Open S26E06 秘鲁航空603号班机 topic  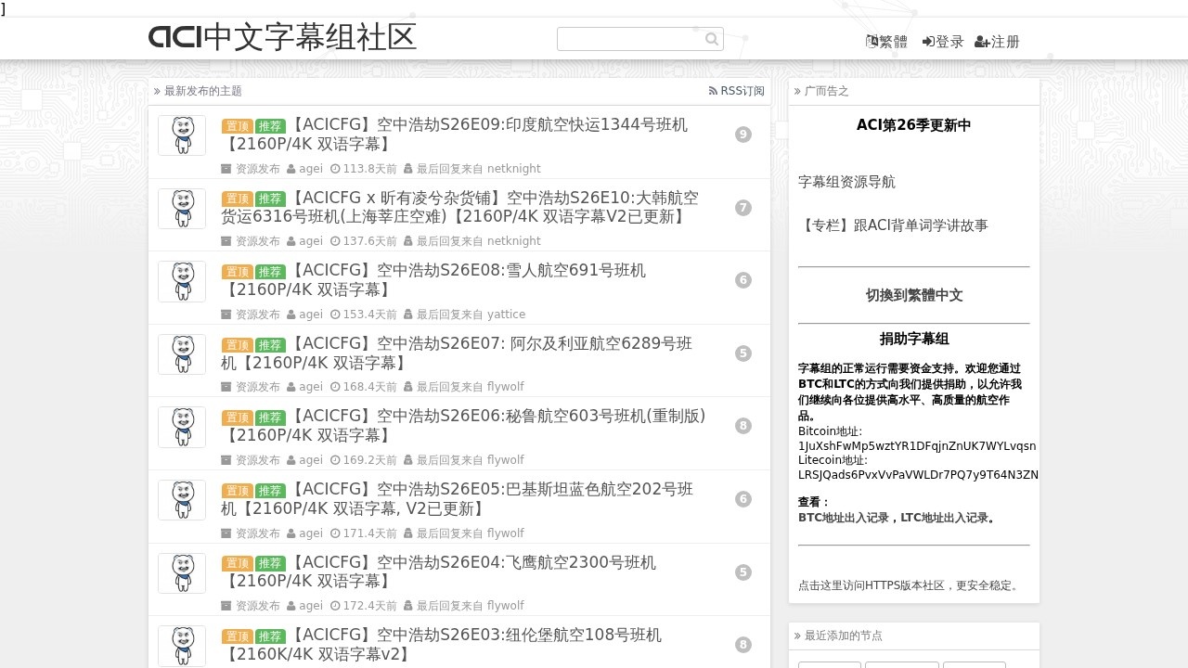coord(463,426)
